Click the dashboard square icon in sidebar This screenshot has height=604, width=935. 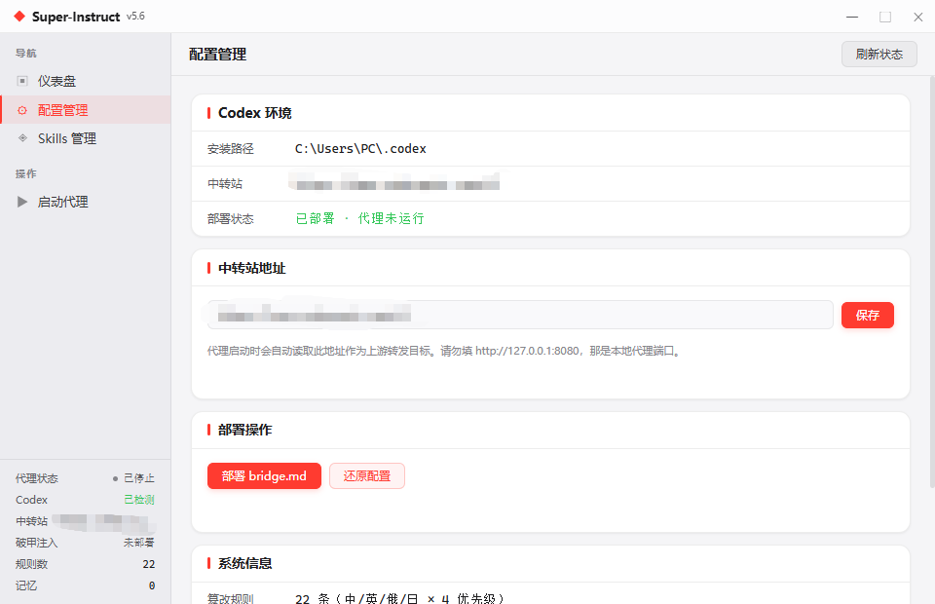pos(22,81)
